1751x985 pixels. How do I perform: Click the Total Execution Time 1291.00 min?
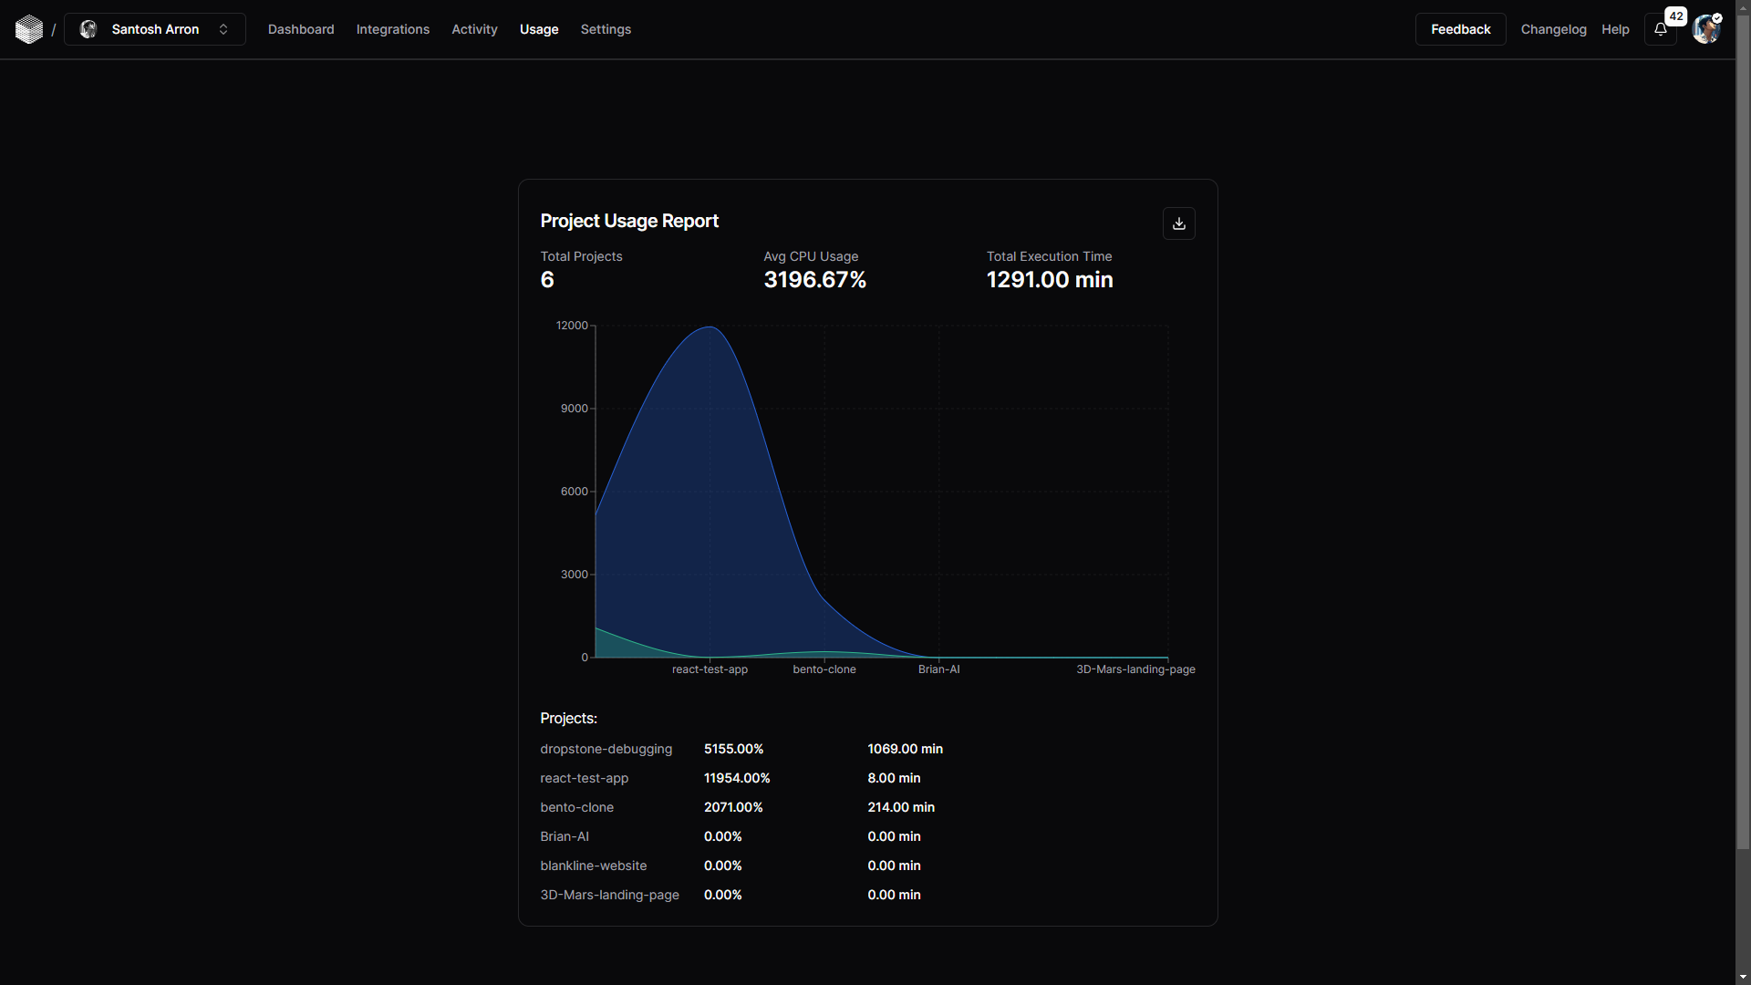coord(1050,280)
